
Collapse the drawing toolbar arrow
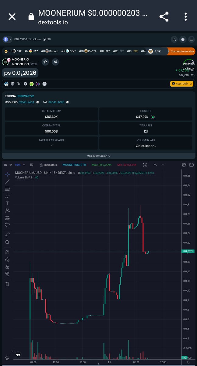[x=12, y=351]
